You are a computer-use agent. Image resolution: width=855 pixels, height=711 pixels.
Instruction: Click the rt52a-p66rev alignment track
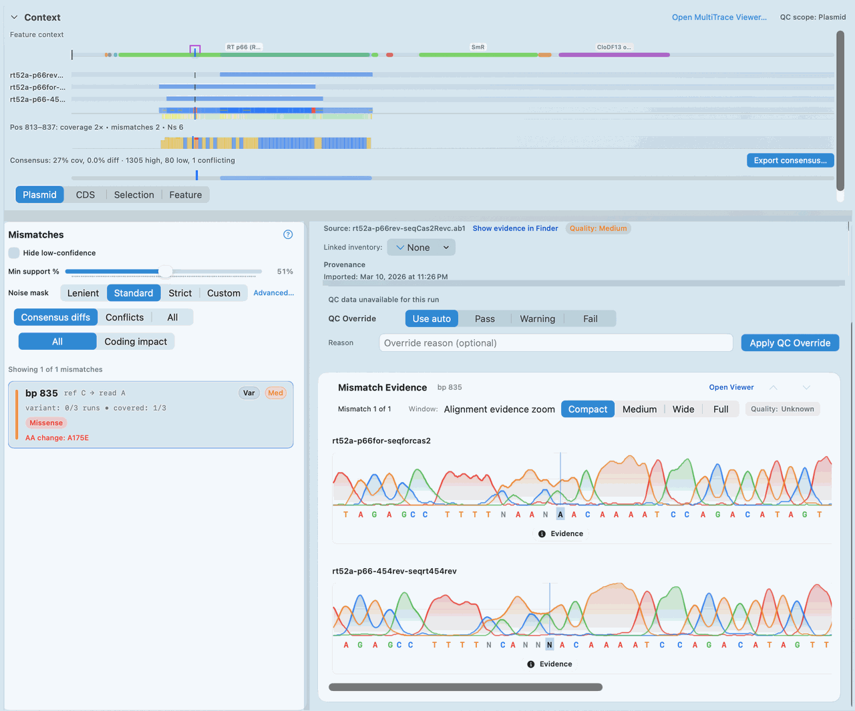[296, 75]
